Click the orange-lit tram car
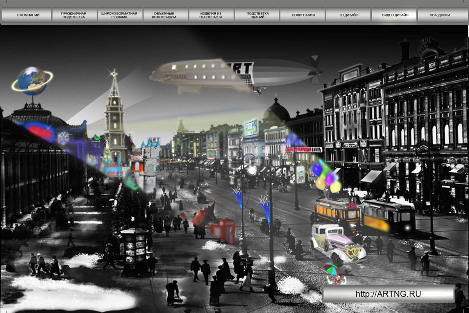This screenshot has width=469, height=313. click(337, 213)
